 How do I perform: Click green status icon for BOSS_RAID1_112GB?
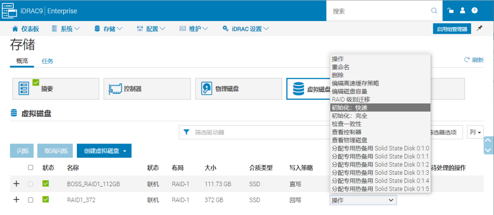pos(46,183)
